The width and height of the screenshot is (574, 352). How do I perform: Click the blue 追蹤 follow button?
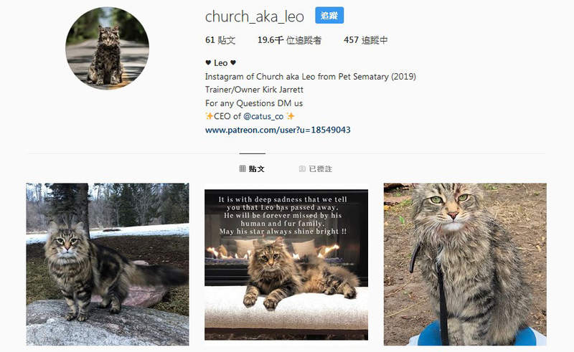pyautogui.click(x=329, y=15)
